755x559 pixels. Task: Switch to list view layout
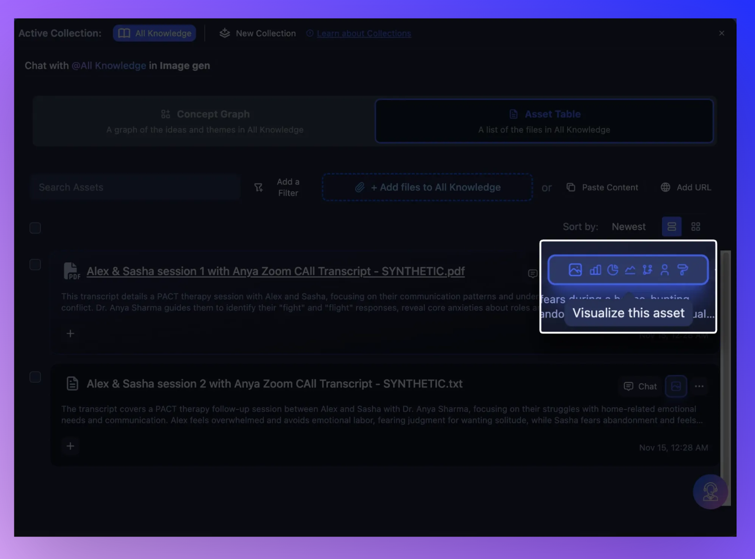tap(671, 226)
